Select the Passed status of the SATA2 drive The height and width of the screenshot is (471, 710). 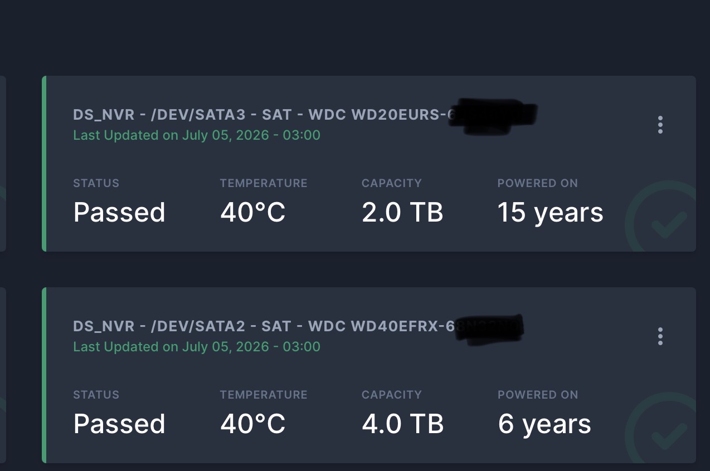coord(119,424)
